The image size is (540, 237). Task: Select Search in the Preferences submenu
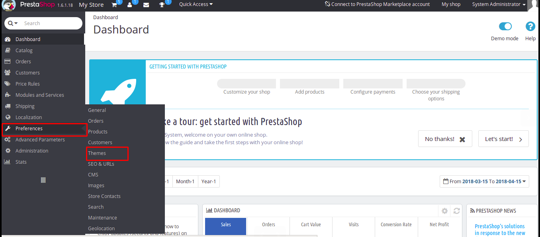click(96, 207)
